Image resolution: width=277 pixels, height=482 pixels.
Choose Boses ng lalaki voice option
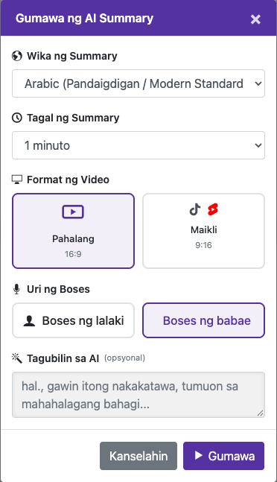click(74, 320)
